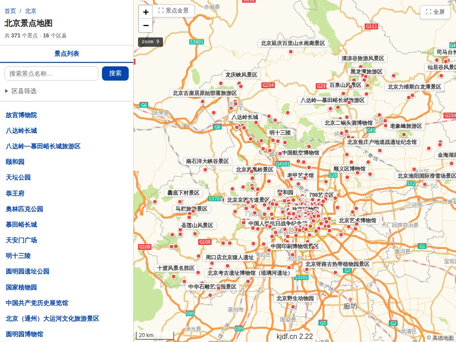Click the 圣莲山风景区 map label
The width and height of the screenshot is (456, 342).
tap(197, 225)
